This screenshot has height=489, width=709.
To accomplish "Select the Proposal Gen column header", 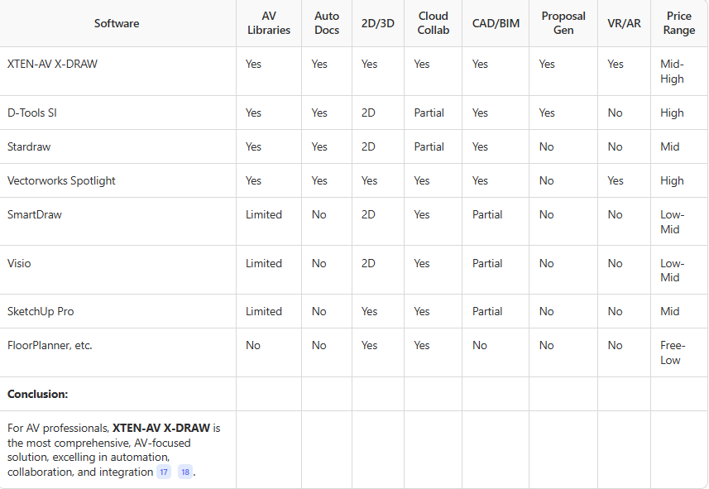I will coord(563,23).
